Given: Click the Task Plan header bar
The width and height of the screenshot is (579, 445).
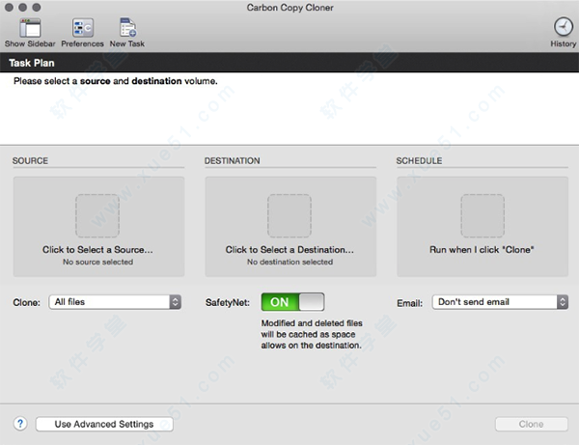Looking at the screenshot, I should pyautogui.click(x=289, y=63).
